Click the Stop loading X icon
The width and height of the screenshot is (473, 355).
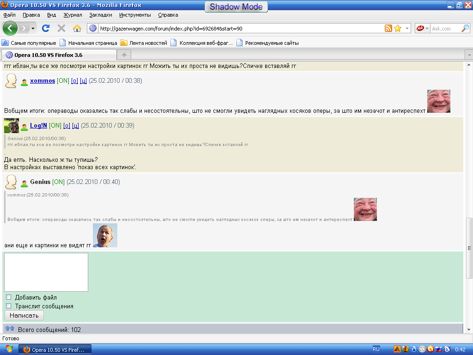(x=61, y=28)
